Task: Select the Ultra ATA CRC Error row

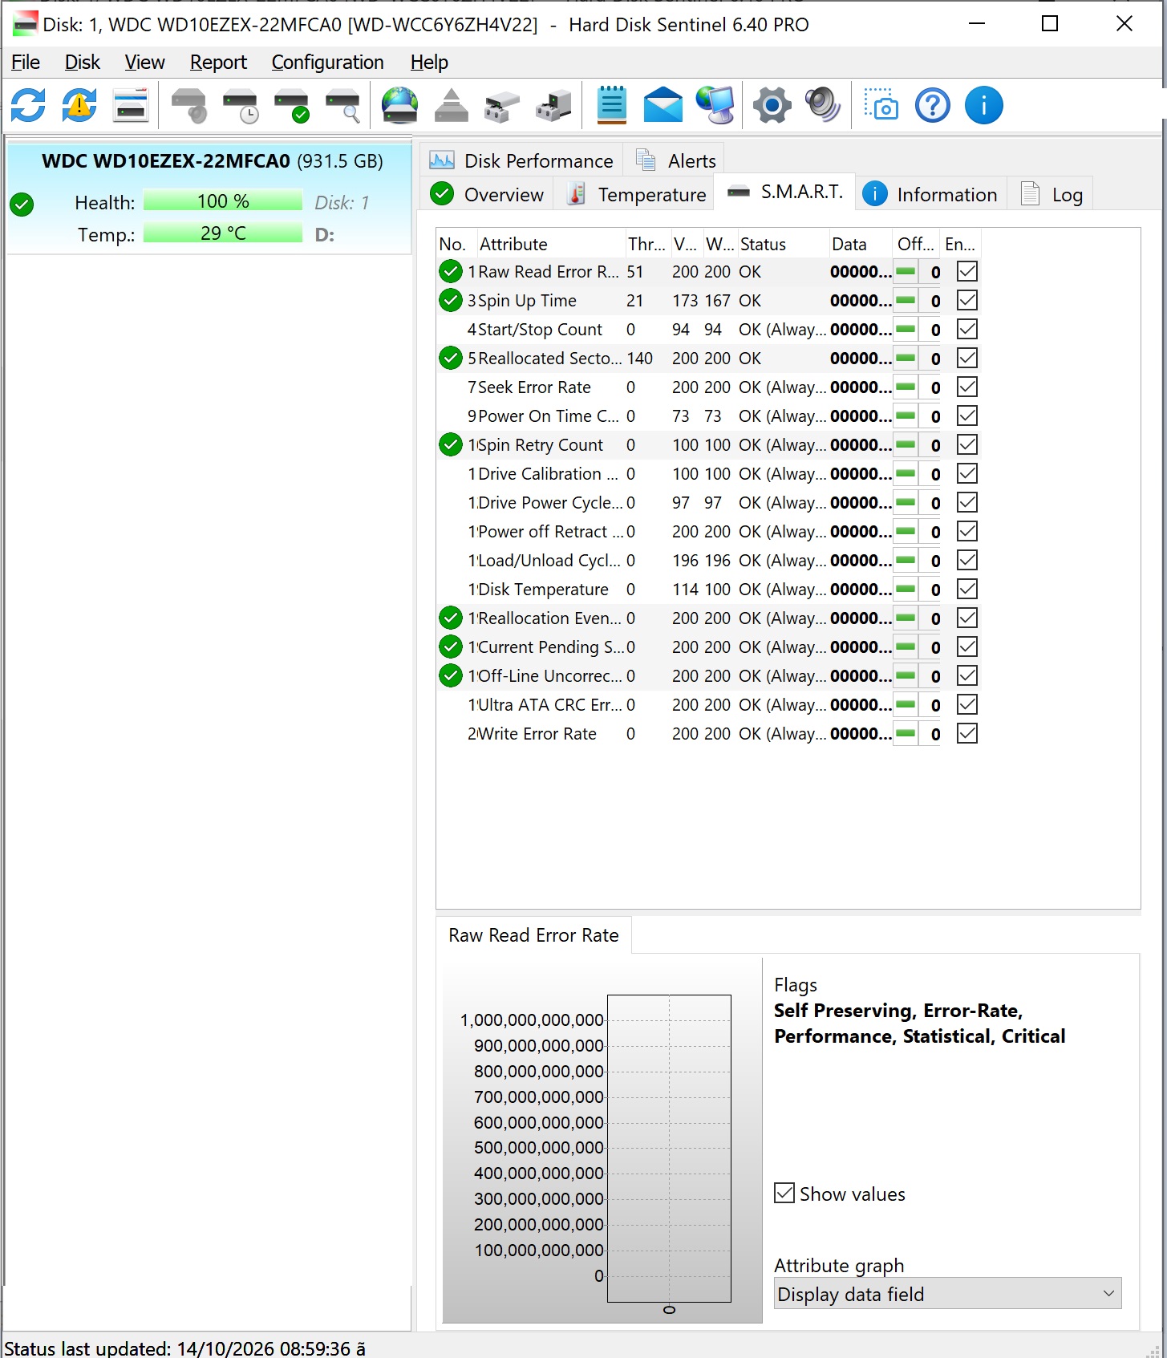Action: (x=708, y=705)
